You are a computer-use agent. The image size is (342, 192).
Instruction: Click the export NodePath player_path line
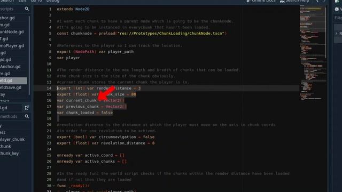click(x=95, y=52)
